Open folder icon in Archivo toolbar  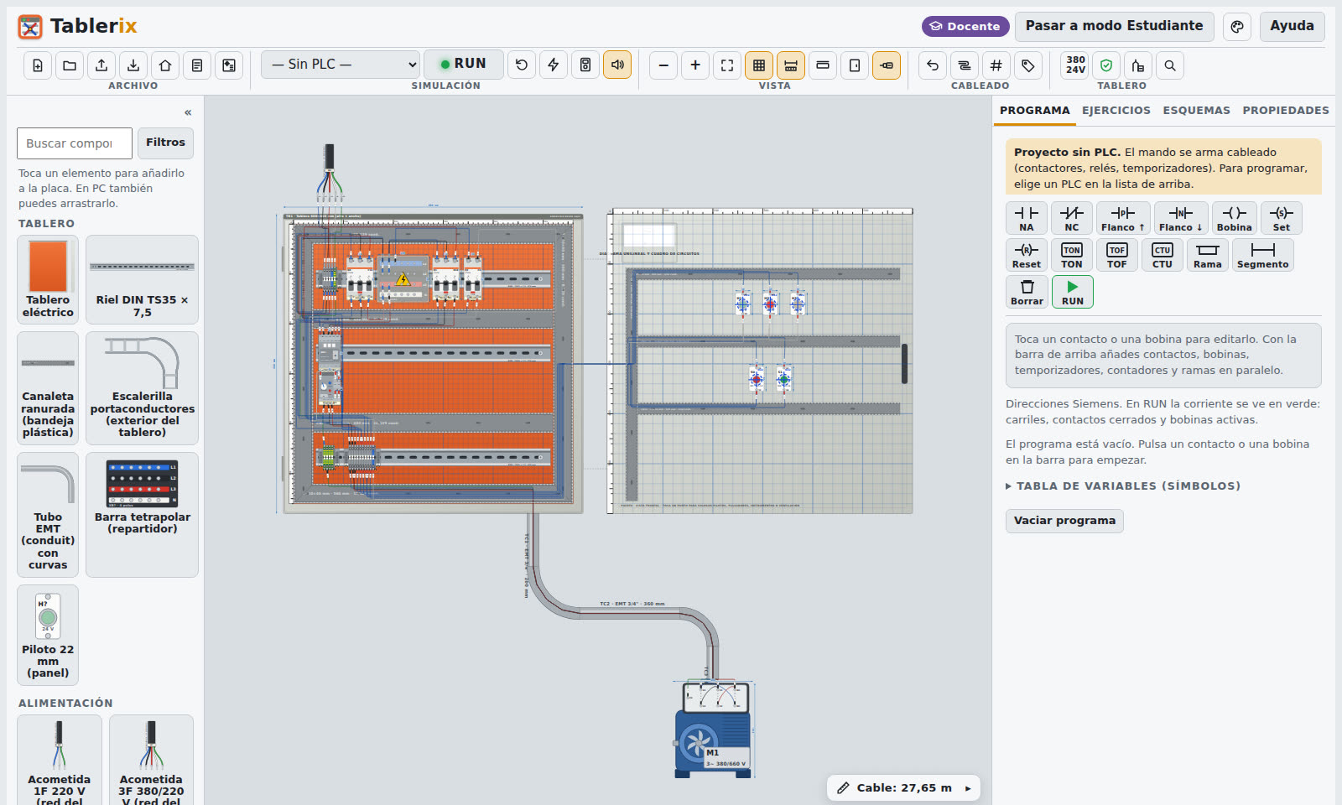pos(70,65)
